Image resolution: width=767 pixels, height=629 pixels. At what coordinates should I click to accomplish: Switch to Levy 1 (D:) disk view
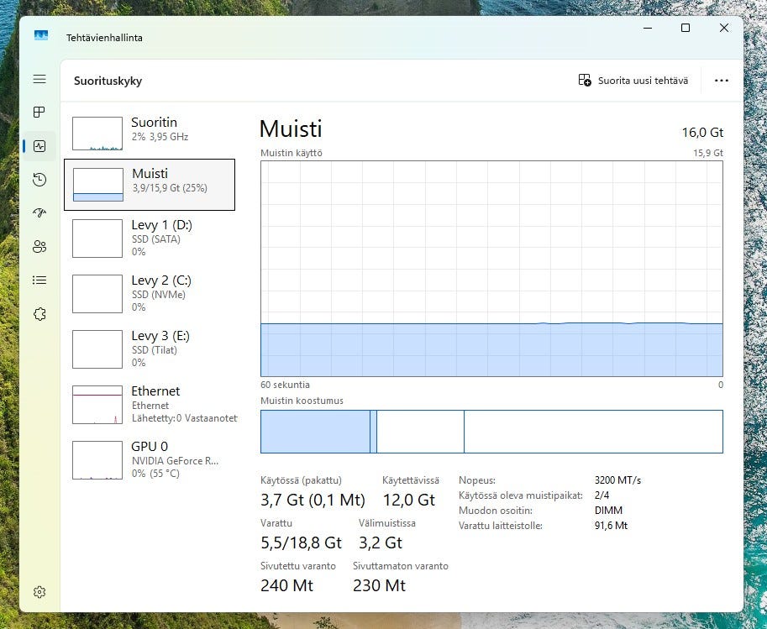(x=150, y=238)
